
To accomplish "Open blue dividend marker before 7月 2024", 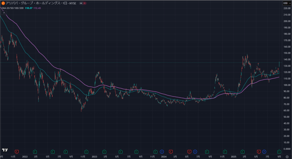I will pyautogui.click(x=195, y=152).
